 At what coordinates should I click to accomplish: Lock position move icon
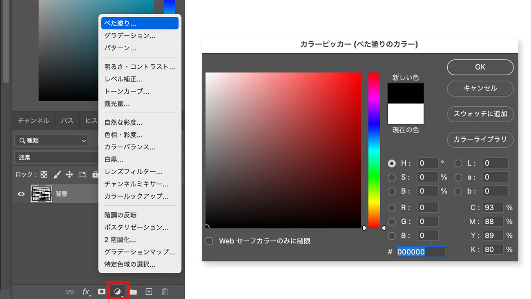click(x=69, y=175)
